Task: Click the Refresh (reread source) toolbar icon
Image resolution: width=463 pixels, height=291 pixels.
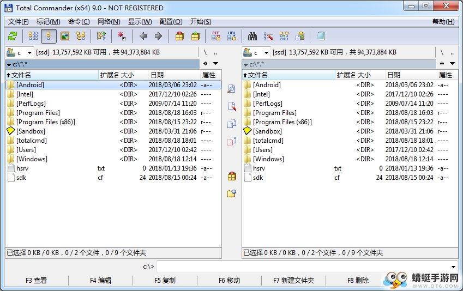Action: (x=13, y=37)
